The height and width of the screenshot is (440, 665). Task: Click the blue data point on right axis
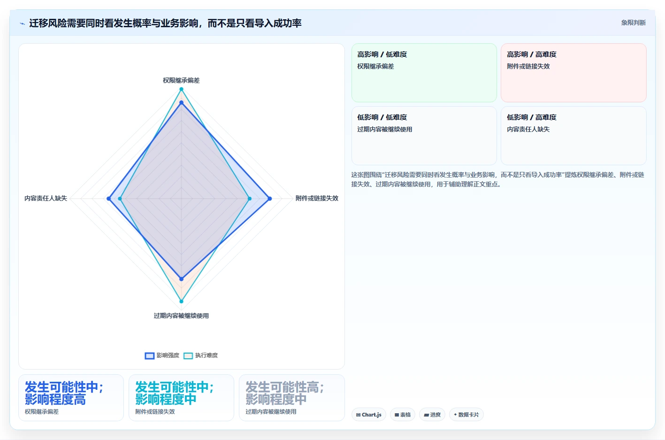[x=269, y=199]
